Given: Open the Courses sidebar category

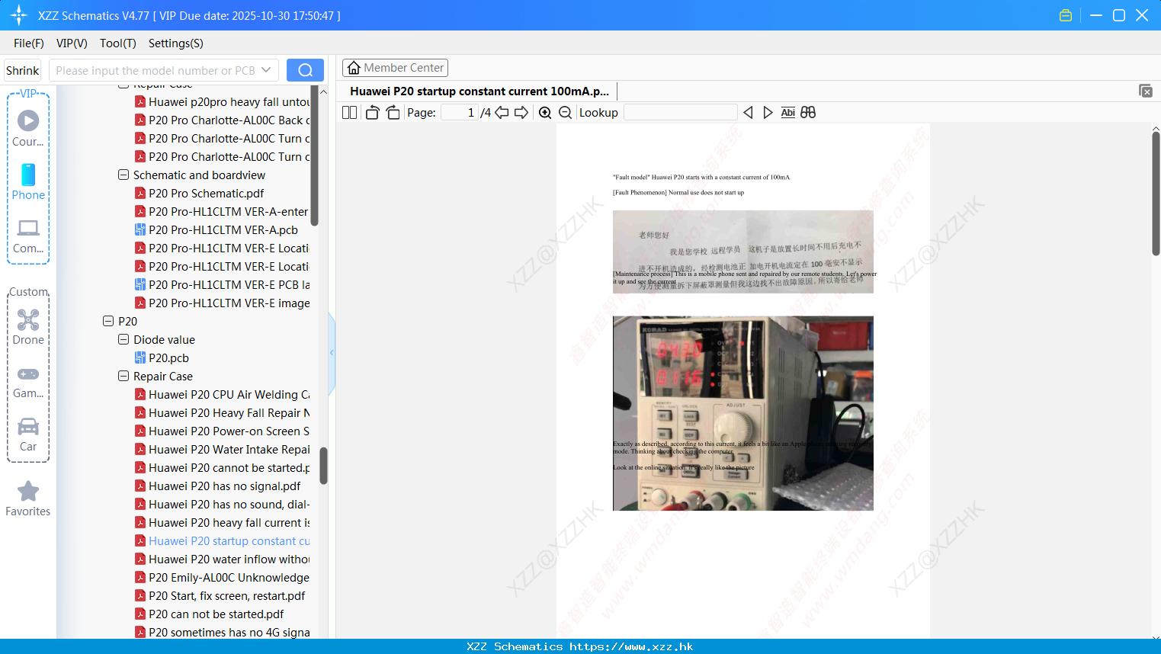Looking at the screenshot, I should coord(28,128).
